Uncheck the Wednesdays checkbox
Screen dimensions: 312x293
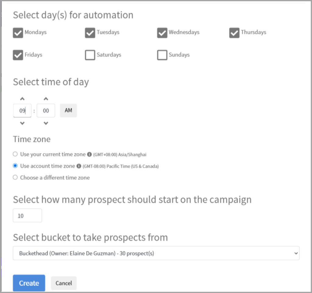click(x=162, y=33)
